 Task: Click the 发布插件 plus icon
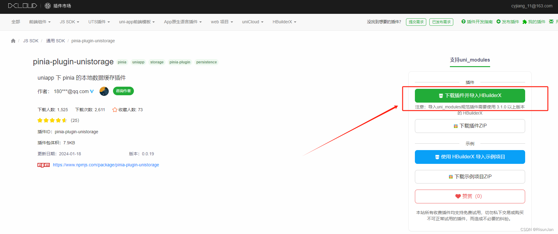498,21
